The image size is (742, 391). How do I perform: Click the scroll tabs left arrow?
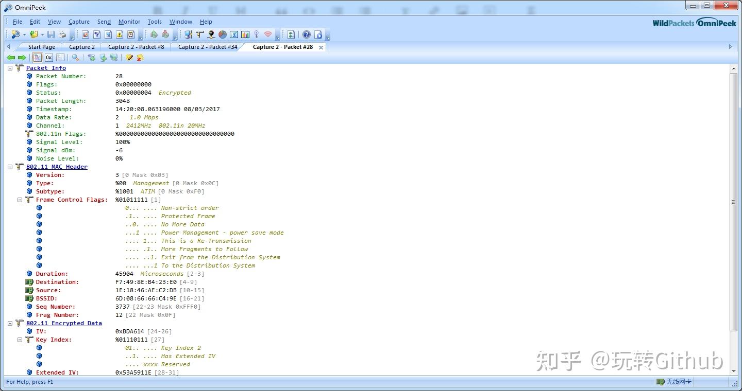click(x=8, y=47)
